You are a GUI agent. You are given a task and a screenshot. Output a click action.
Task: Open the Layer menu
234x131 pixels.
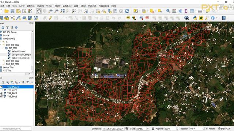click(x=22, y=6)
